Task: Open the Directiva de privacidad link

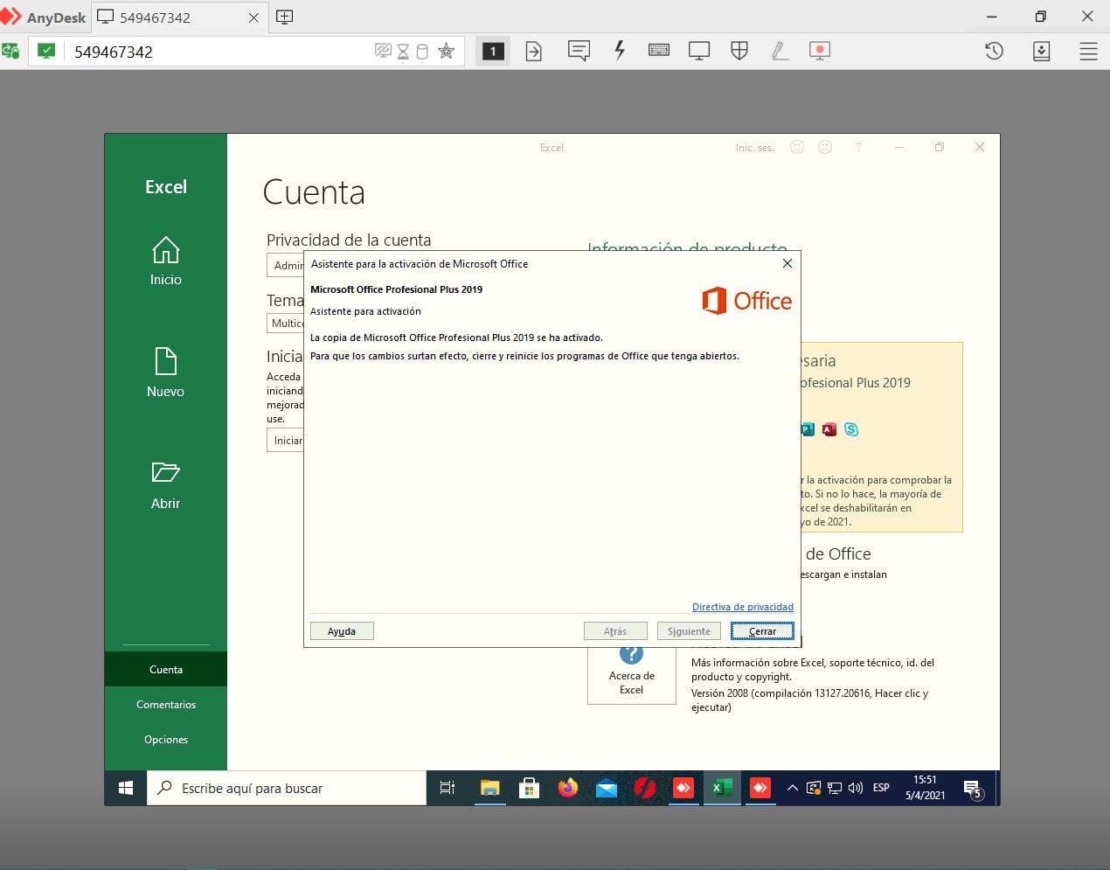Action: [742, 606]
